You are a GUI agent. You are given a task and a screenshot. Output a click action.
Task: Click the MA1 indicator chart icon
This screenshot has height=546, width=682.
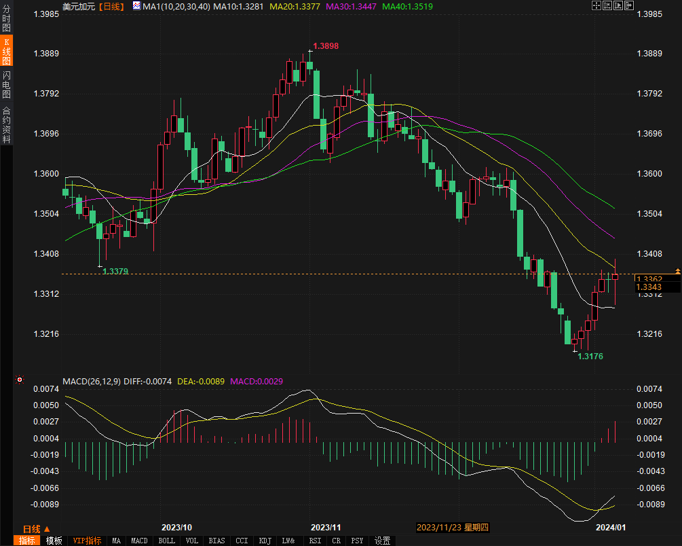[136, 6]
